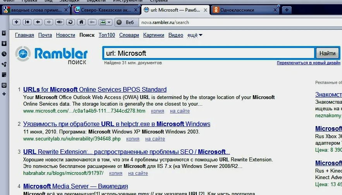Open the Справка menu
Viewport: 342px width, 195px height.
click(159, 1)
